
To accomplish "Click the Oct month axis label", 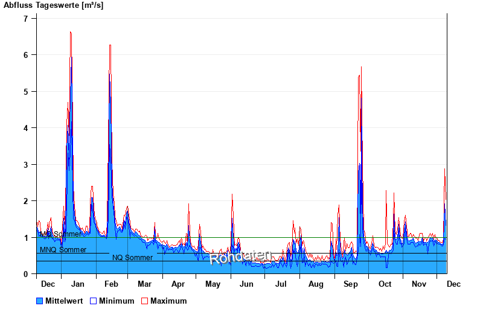I will (385, 284).
